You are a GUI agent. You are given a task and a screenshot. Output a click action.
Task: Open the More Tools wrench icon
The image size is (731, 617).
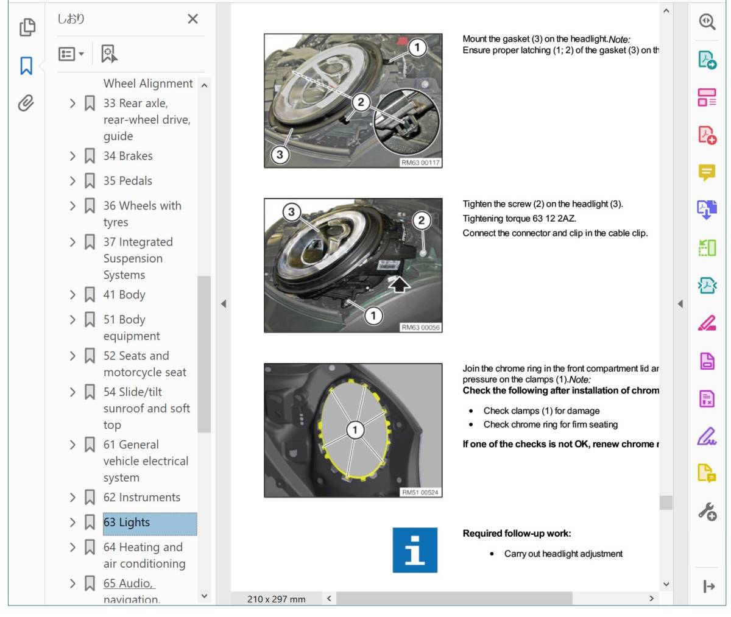tap(707, 512)
